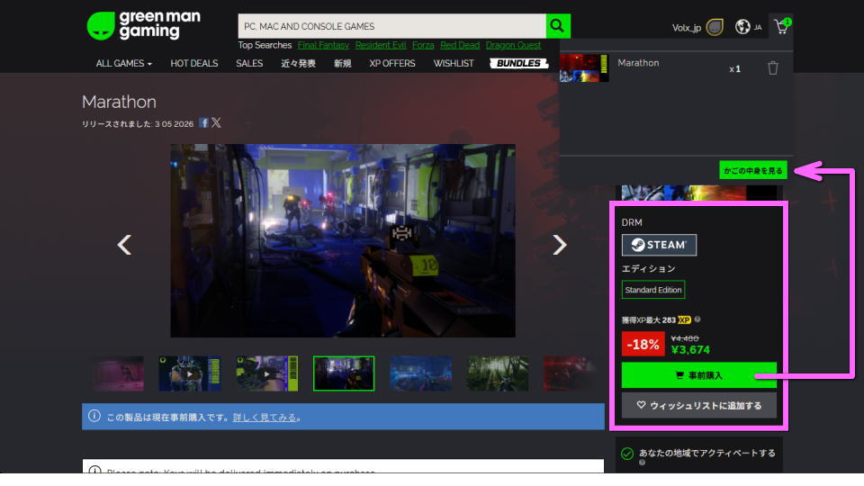Select the video thumbnail with play icon
This screenshot has width=864, height=486.
click(x=190, y=373)
